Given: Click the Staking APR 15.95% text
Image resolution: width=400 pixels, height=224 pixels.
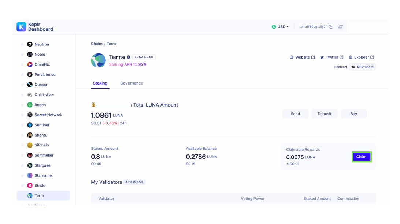Looking at the screenshot, I should (127, 64).
